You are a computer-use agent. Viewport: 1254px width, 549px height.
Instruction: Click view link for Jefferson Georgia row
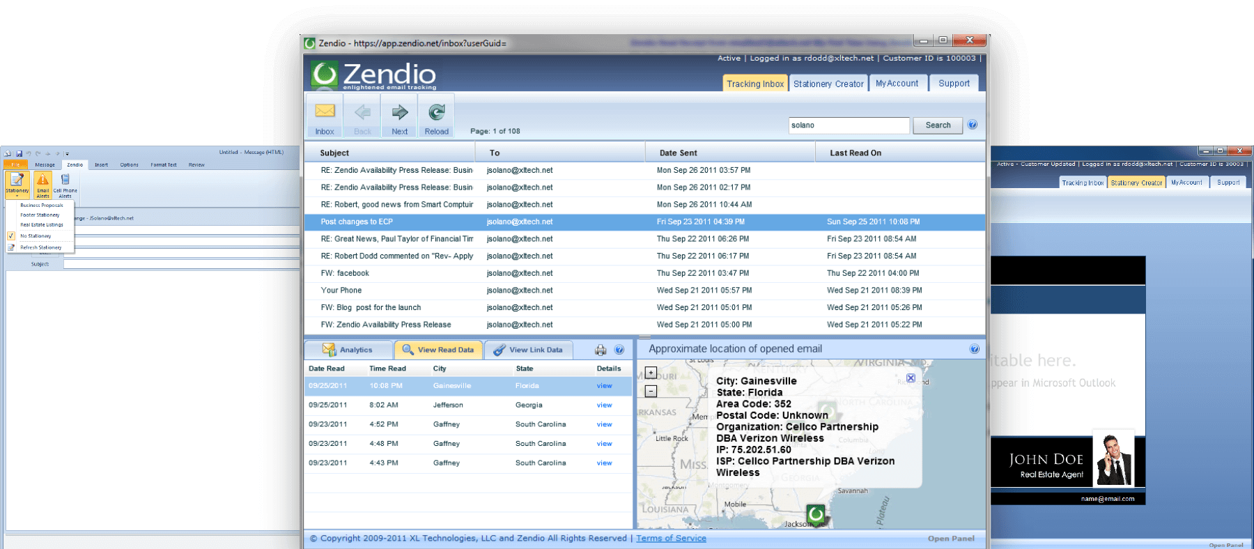coord(604,405)
